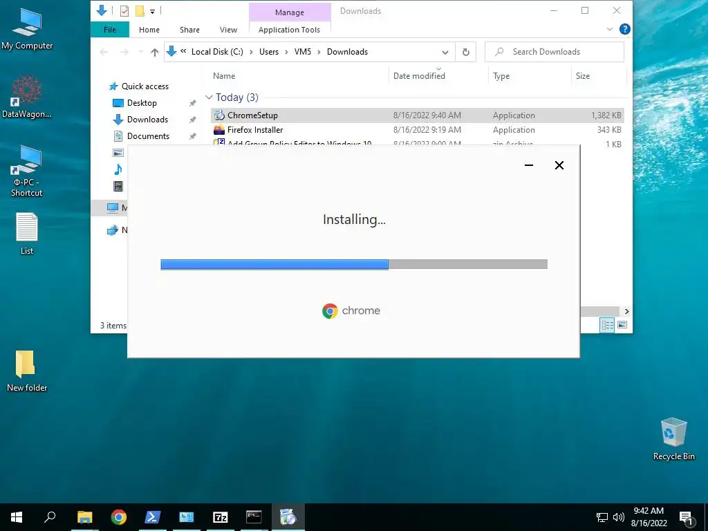Open the Home ribbon tab

(149, 30)
